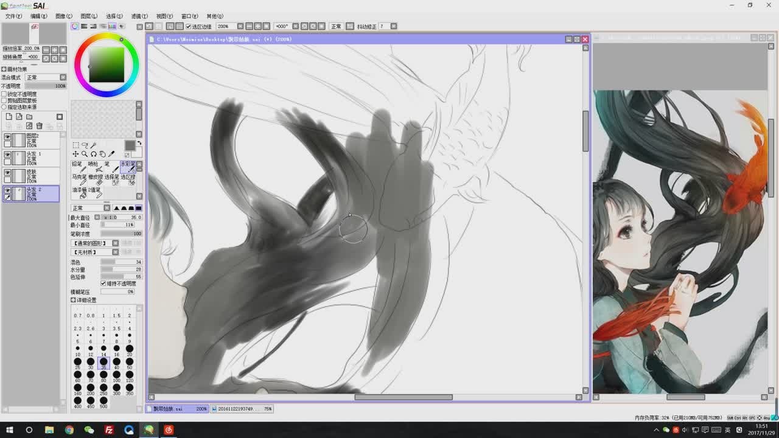Click the canvas horizontal scrollbar thumb
This screenshot has width=779, height=438.
coord(403,397)
